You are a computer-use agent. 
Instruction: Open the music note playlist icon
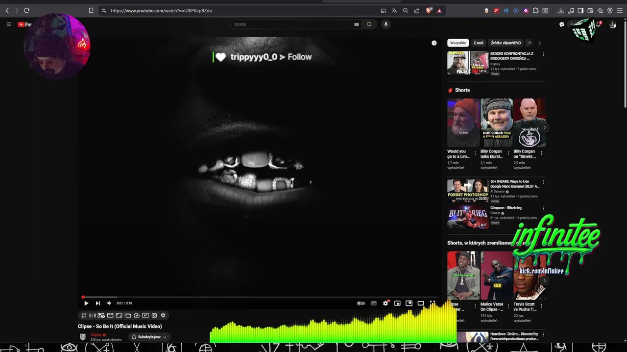pos(571,10)
